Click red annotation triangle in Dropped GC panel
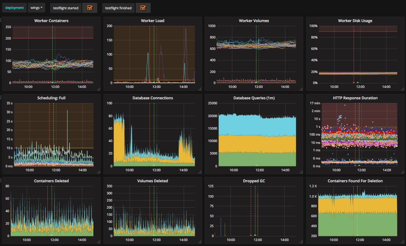The height and width of the screenshot is (246, 406). (251, 235)
